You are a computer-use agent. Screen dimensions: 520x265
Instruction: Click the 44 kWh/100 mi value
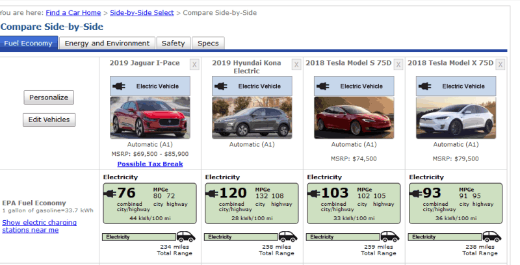pyautogui.click(x=150, y=218)
